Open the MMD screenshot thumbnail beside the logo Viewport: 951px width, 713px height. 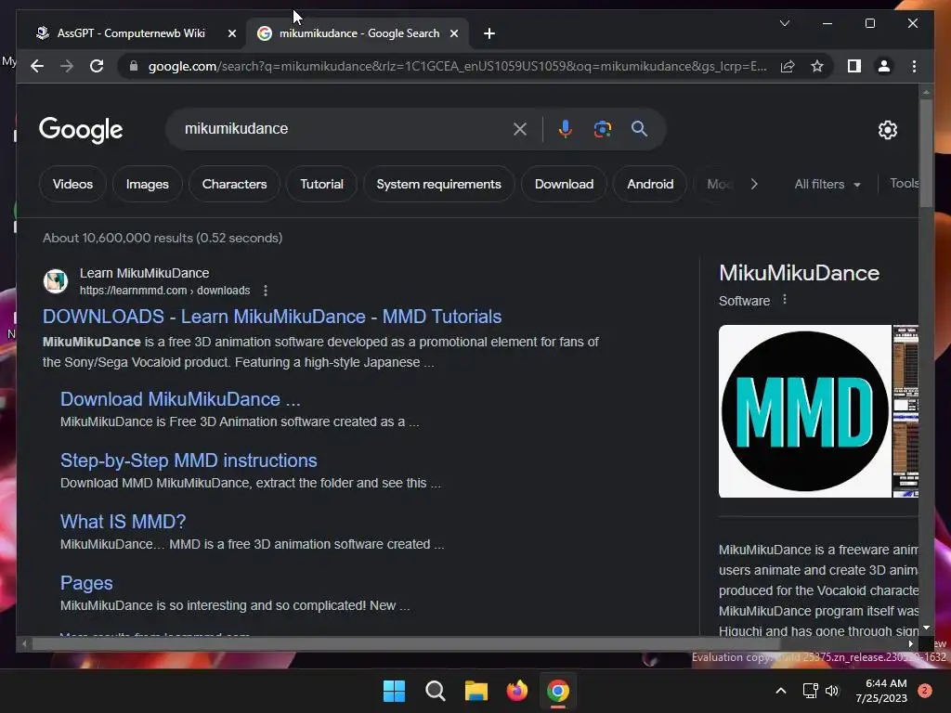[905, 411]
